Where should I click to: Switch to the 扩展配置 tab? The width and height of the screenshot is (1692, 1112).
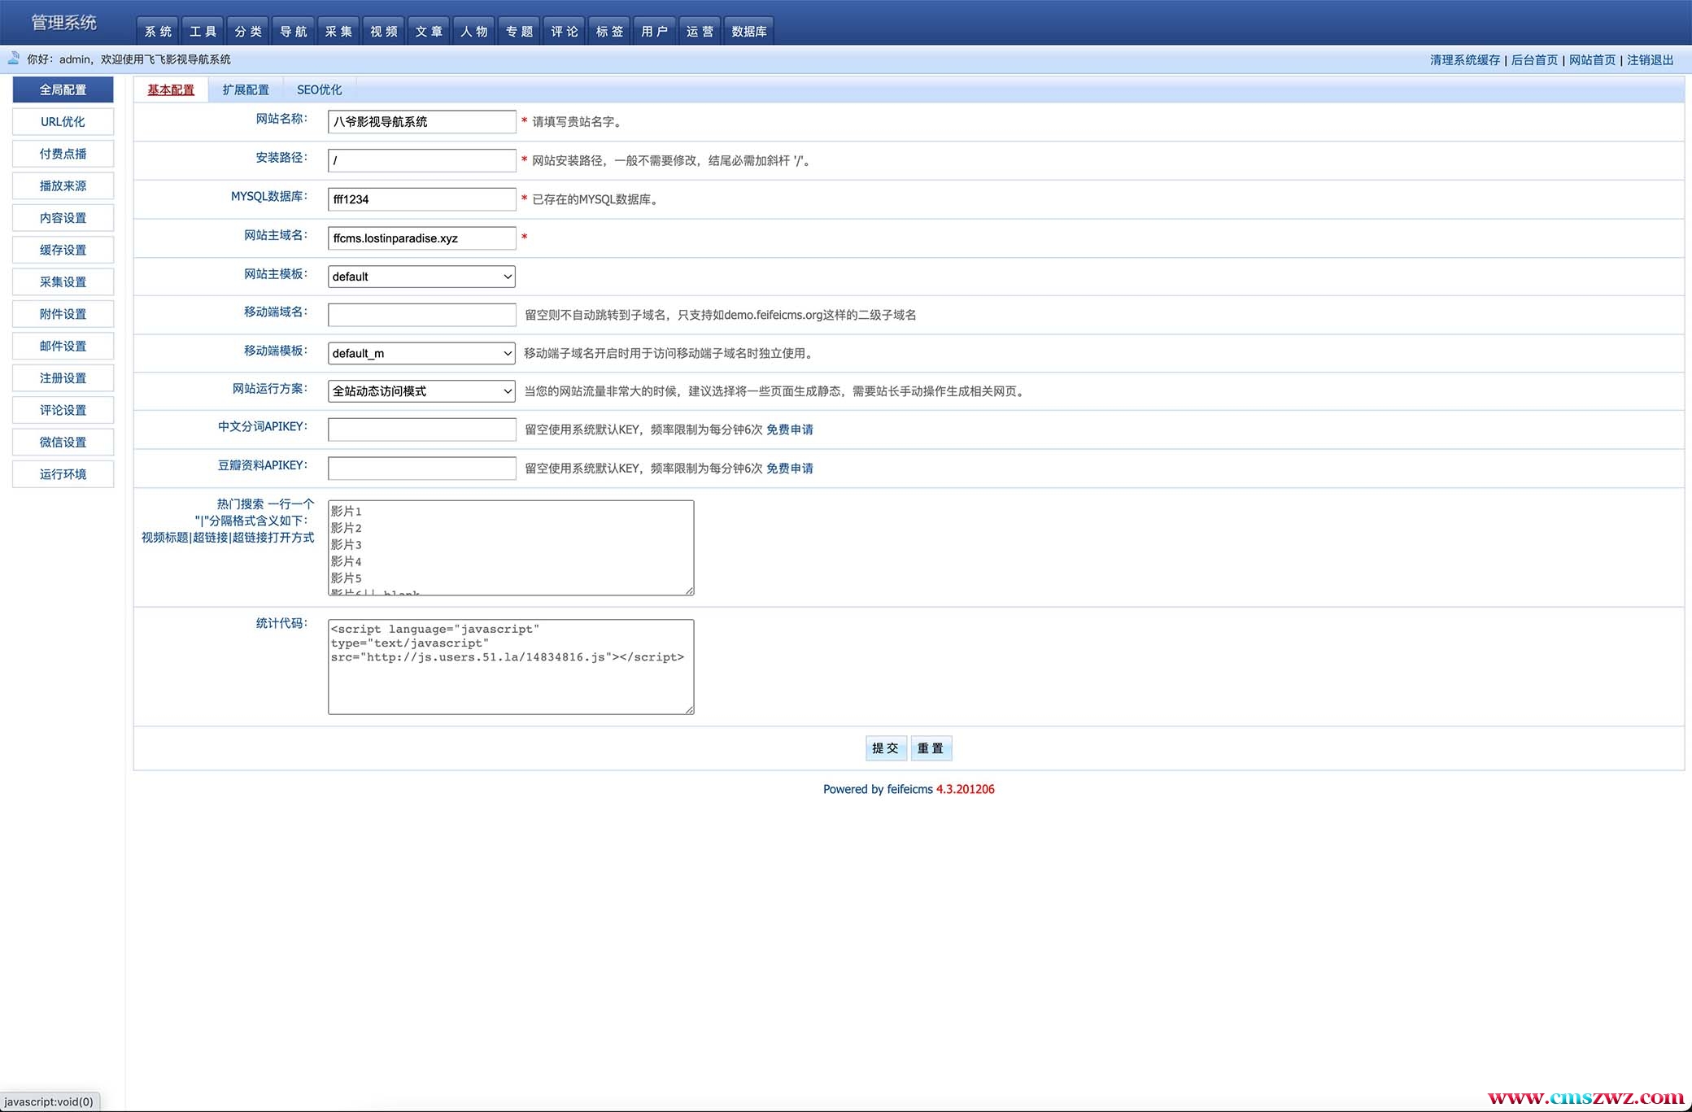[x=245, y=89]
